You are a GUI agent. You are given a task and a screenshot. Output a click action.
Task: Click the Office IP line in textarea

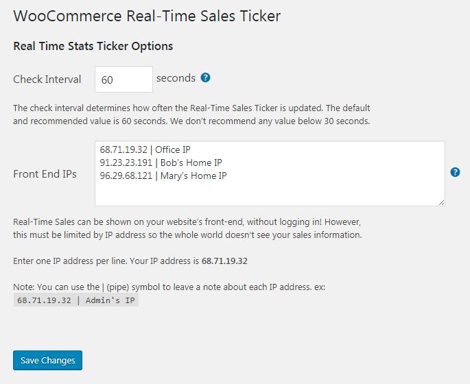point(145,149)
